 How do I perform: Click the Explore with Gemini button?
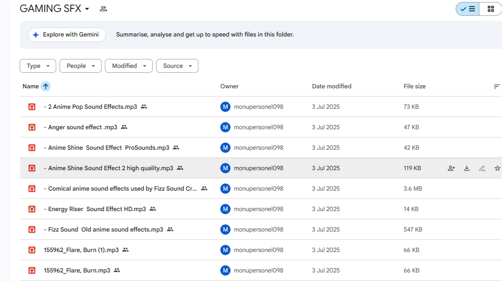click(x=67, y=35)
